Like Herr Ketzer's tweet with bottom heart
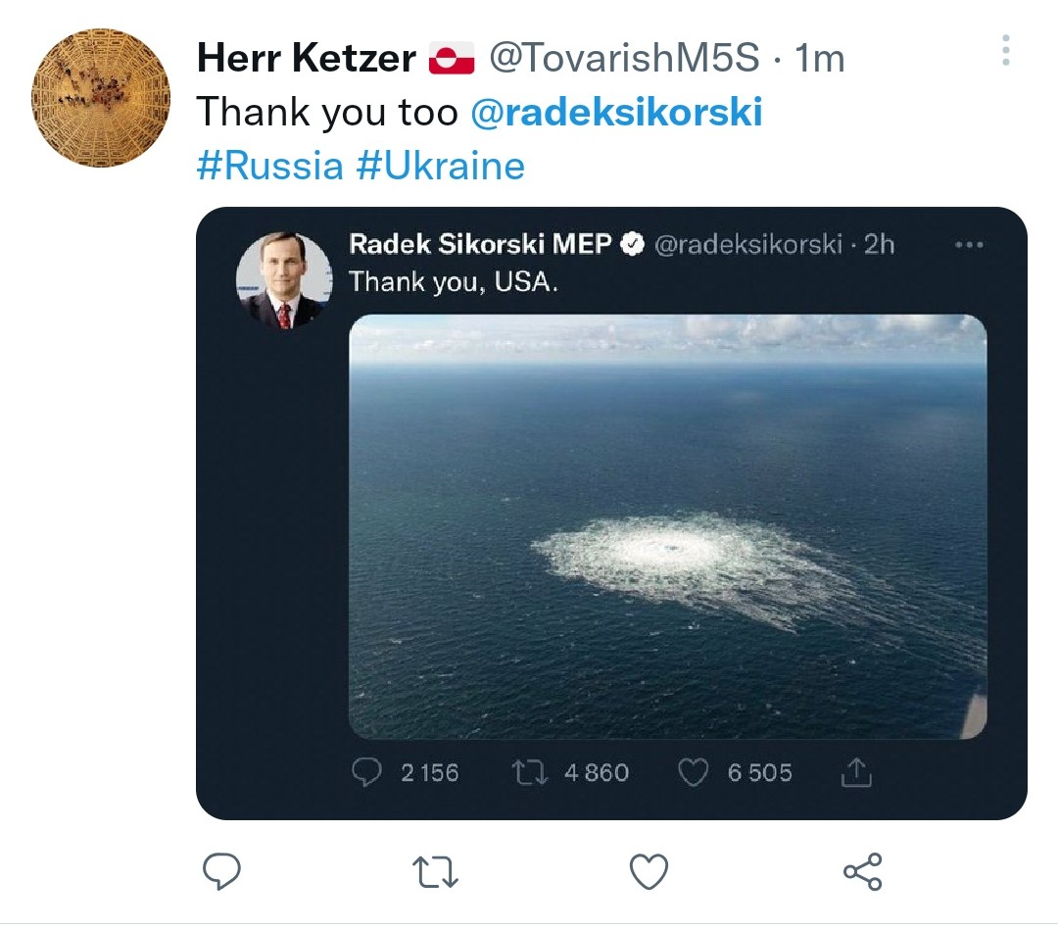The image size is (1058, 929). [x=648, y=870]
